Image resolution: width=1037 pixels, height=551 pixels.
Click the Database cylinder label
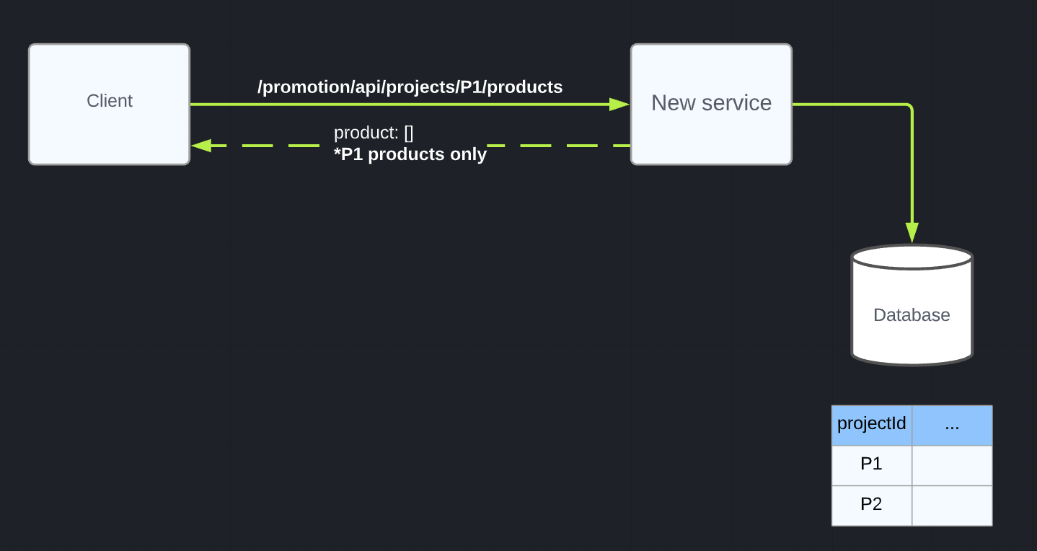pos(912,315)
